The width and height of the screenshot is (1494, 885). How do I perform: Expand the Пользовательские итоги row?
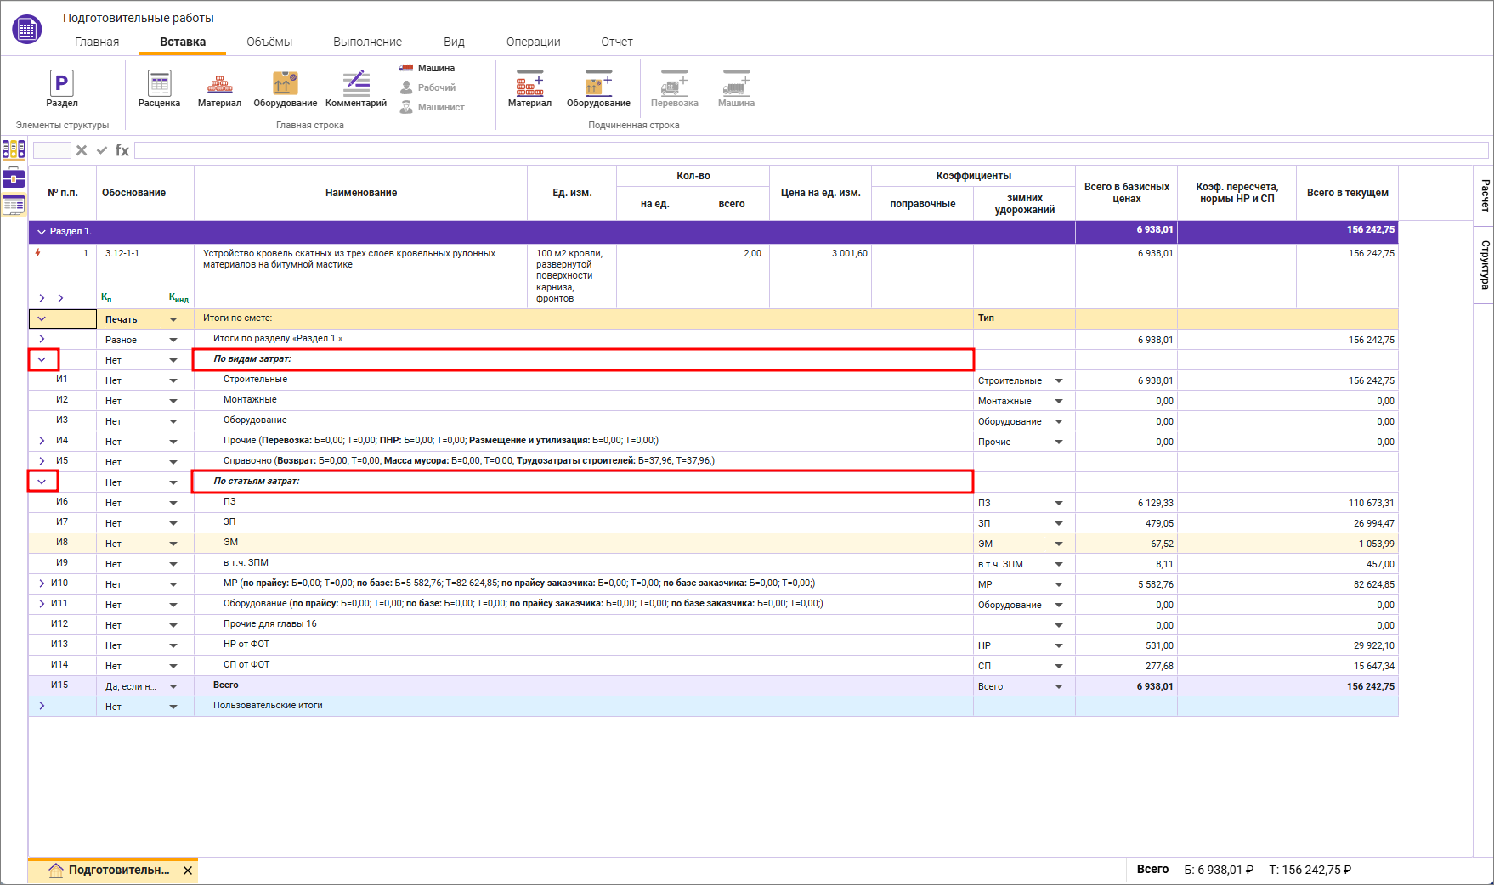pos(42,706)
